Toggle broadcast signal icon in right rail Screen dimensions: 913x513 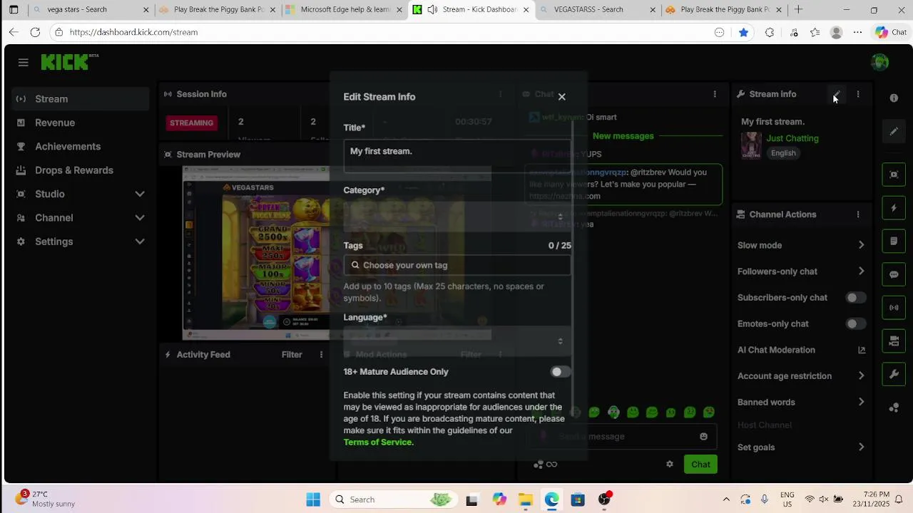[894, 308]
